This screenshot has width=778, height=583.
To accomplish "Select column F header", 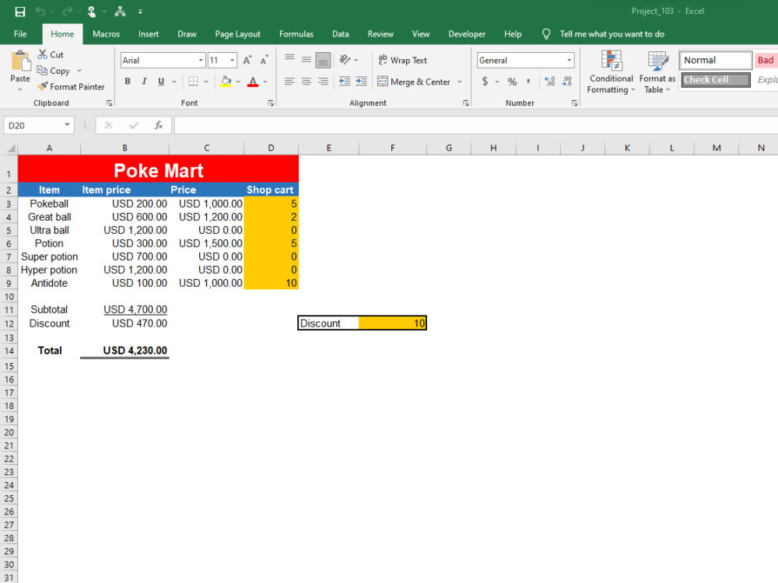I will coord(392,148).
